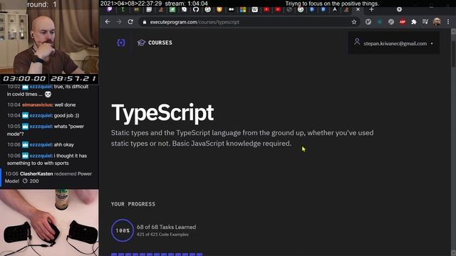Click the "421 of 421 Code Examples" text
Image resolution: width=456 pixels, height=256 pixels.
[162, 234]
